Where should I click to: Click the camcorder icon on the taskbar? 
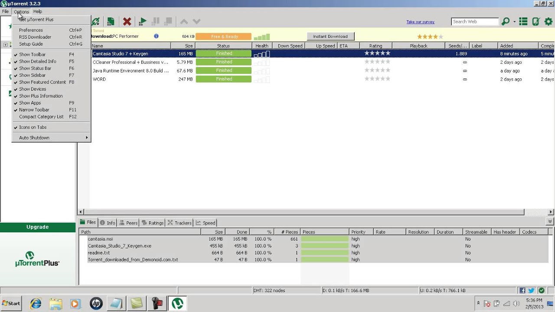coord(157,304)
